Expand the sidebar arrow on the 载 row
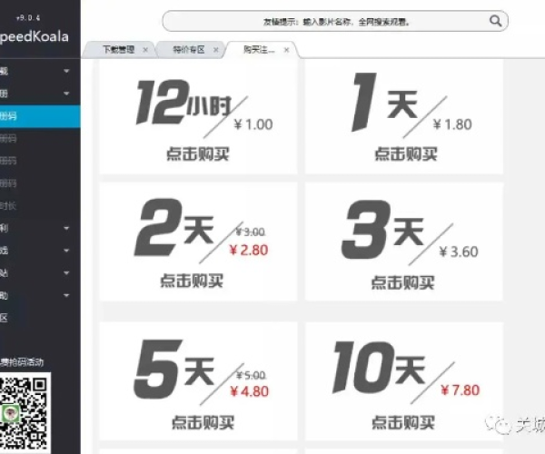Screen dimensions: 545x454 66,71
